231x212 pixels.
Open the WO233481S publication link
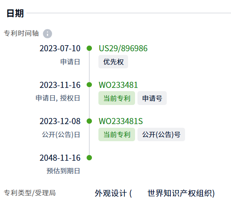(x=121, y=121)
